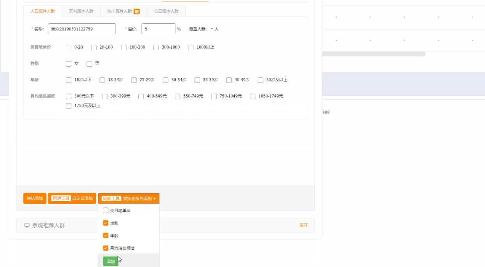This screenshot has height=267, width=485.
Task: Click the monitor icon beside 系统推荐人群
Action: 27,225
